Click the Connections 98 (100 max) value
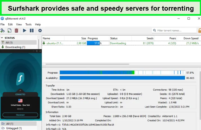Image resolution: width=201 pixels, height=130 pixels. 176,90
